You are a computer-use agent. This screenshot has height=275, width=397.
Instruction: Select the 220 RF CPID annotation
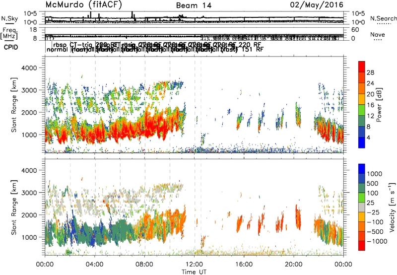[x=250, y=45]
